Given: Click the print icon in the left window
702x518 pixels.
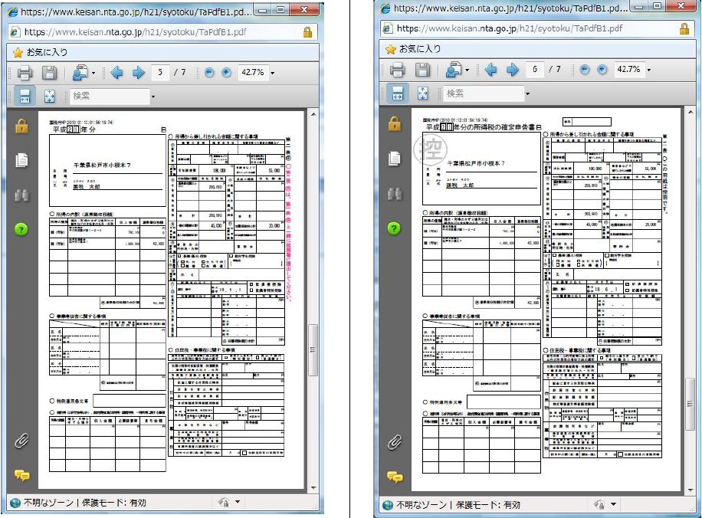Looking at the screenshot, I should tap(25, 74).
